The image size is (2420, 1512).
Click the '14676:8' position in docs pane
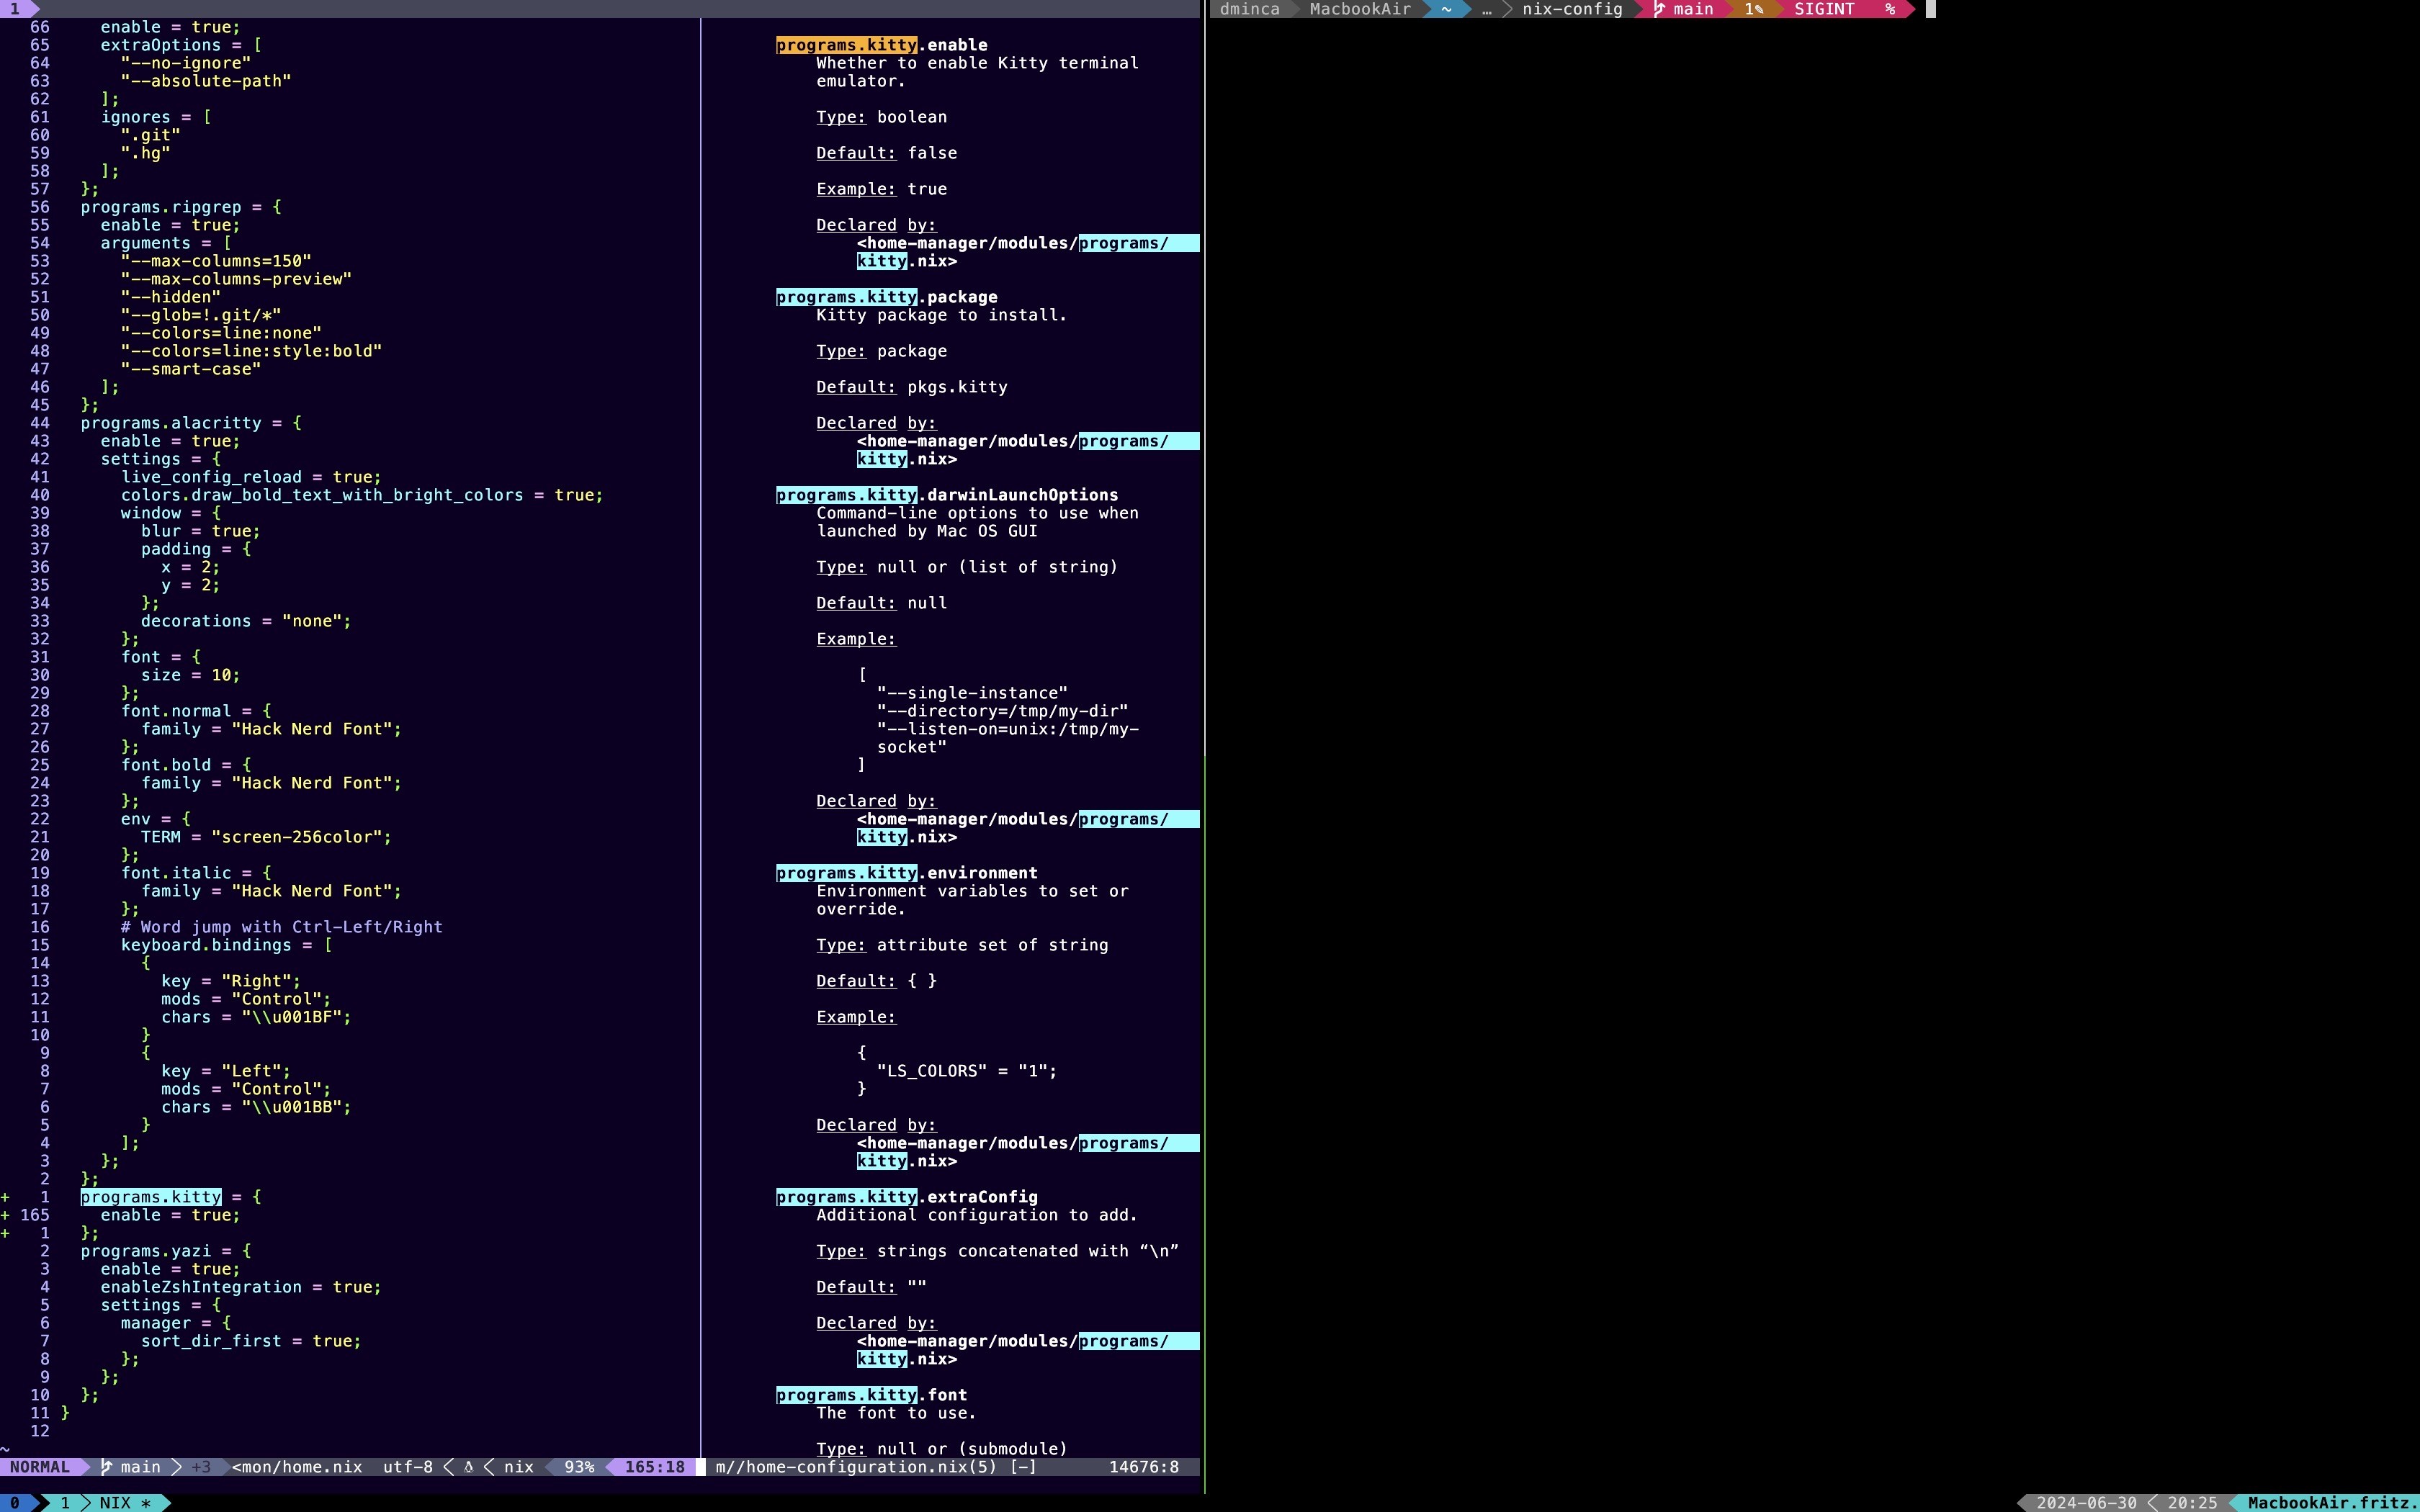[x=1144, y=1467]
